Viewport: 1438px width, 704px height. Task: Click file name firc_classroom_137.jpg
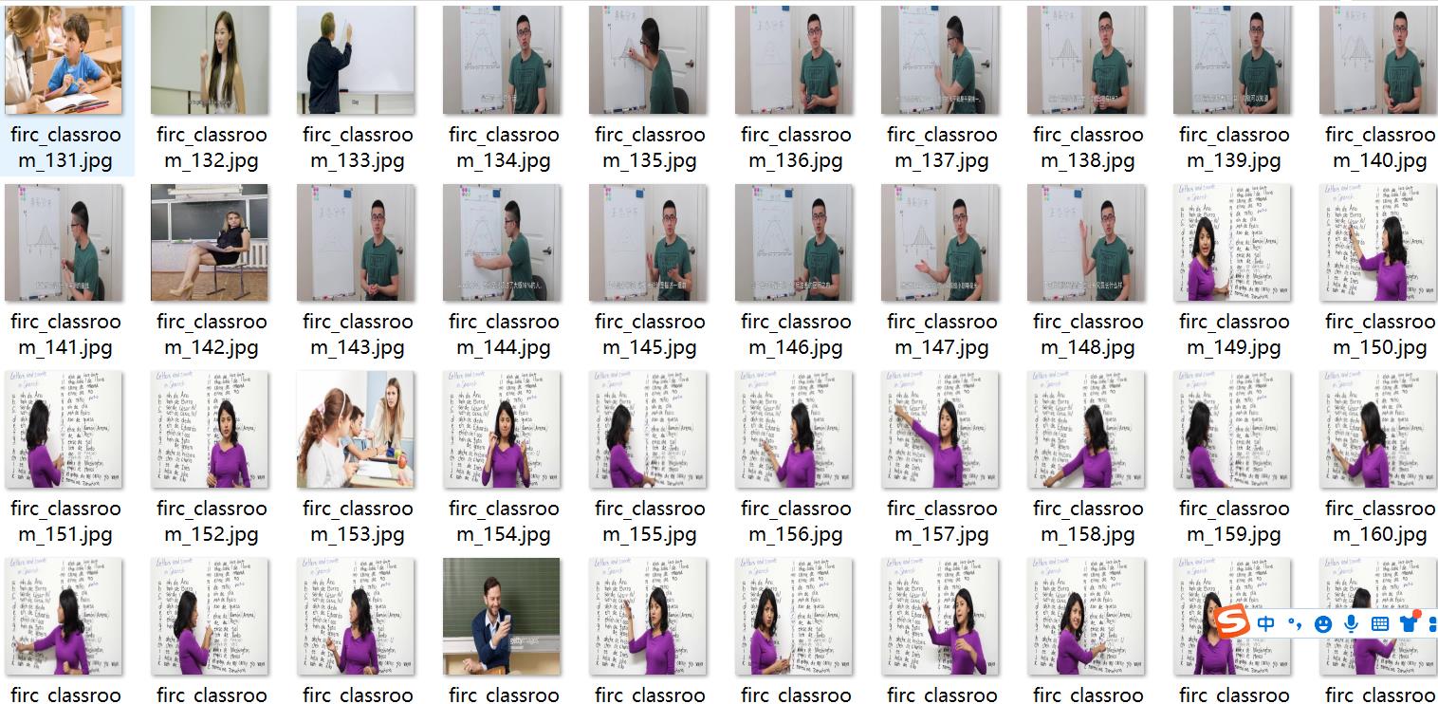(x=942, y=147)
